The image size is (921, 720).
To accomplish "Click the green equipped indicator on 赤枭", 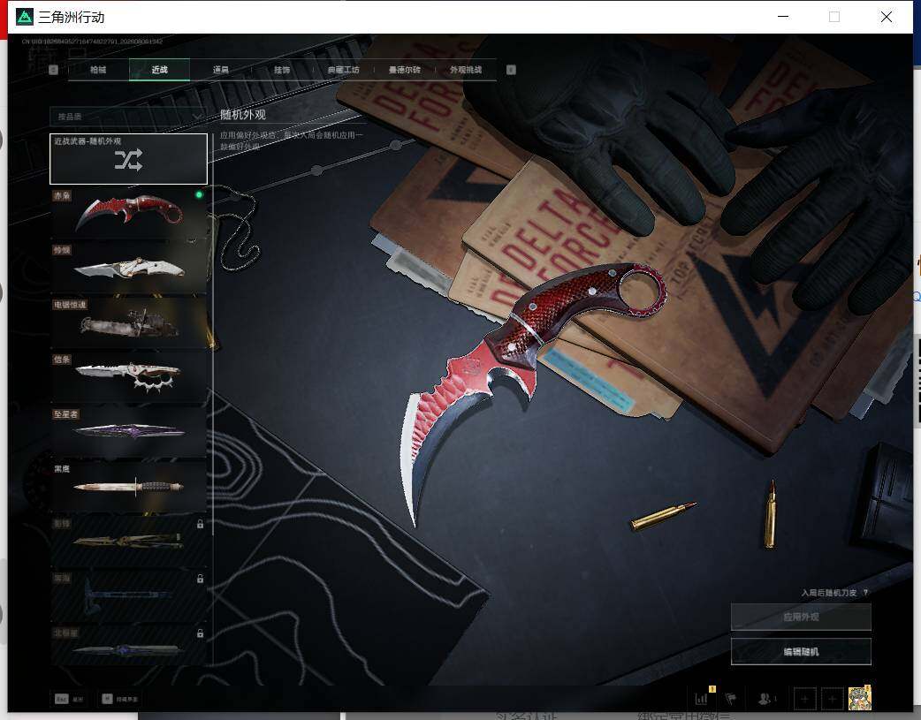I will (199, 194).
